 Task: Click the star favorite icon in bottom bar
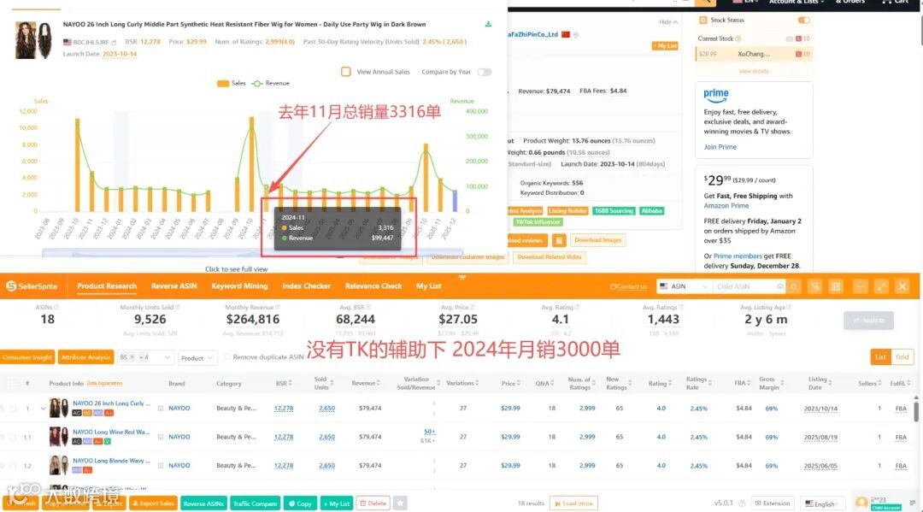400,503
